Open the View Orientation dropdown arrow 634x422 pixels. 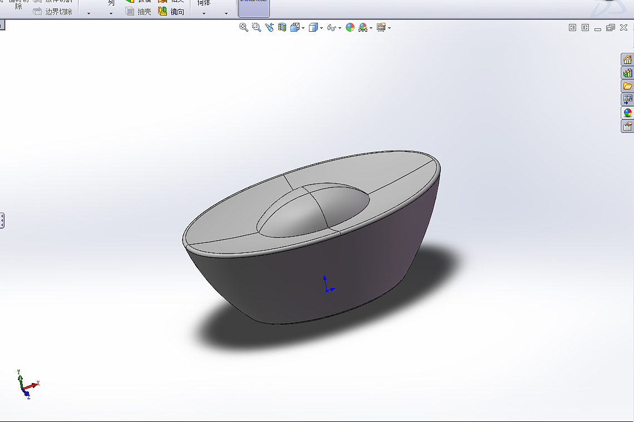click(303, 28)
